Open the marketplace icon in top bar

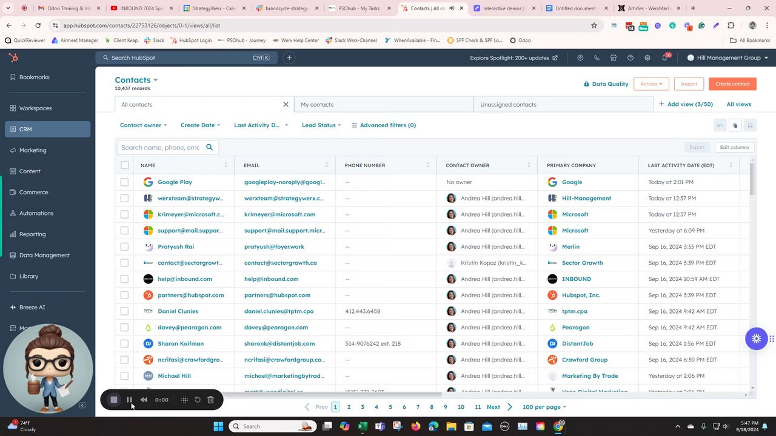point(614,58)
